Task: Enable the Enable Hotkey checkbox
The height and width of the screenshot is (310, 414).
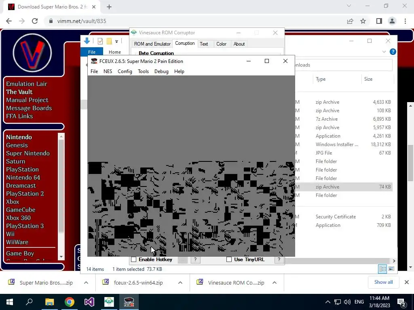Action: coord(134,260)
